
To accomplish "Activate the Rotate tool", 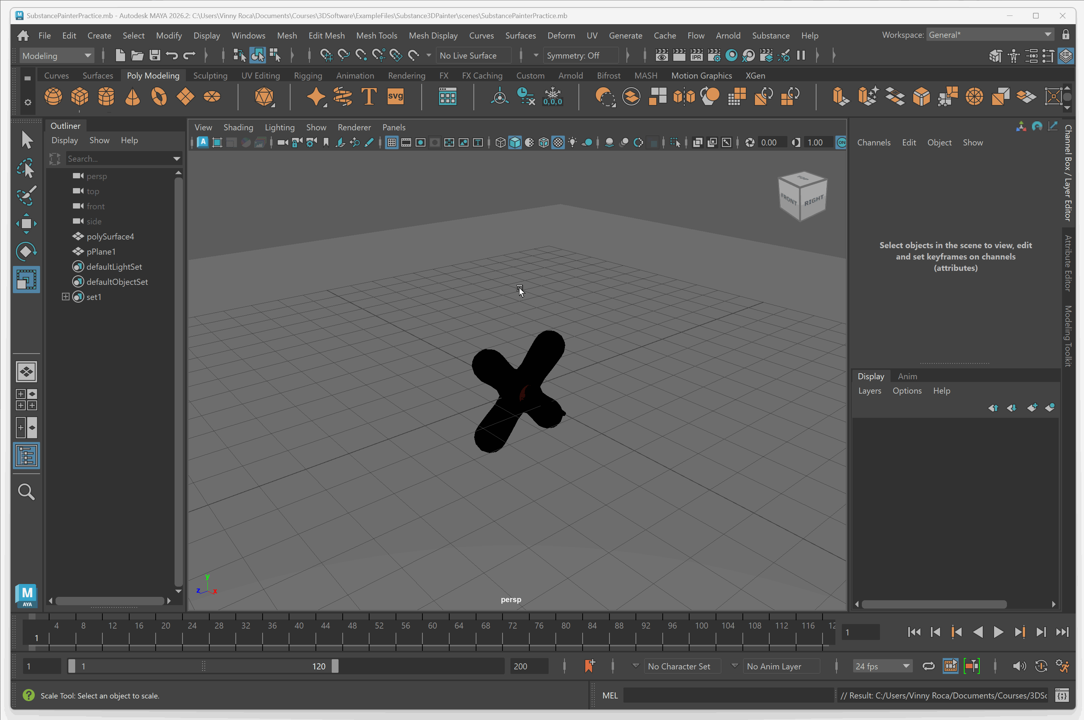I will pos(26,251).
